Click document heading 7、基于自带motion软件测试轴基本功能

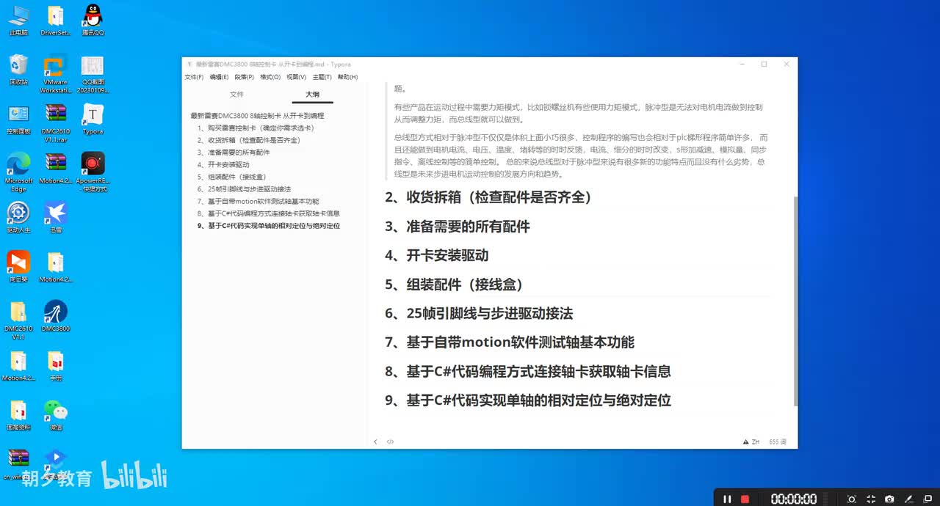click(x=510, y=342)
